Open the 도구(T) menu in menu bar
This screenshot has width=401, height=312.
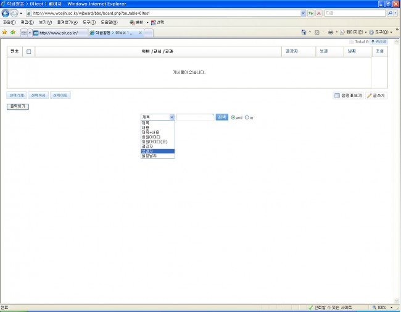[x=89, y=22]
